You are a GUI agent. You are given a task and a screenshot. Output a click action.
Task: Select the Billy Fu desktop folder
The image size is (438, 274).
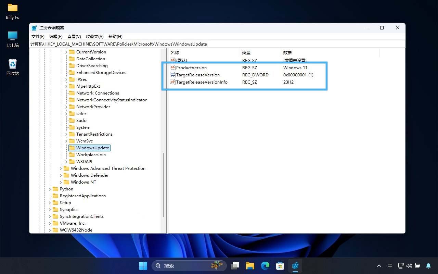[13, 11]
